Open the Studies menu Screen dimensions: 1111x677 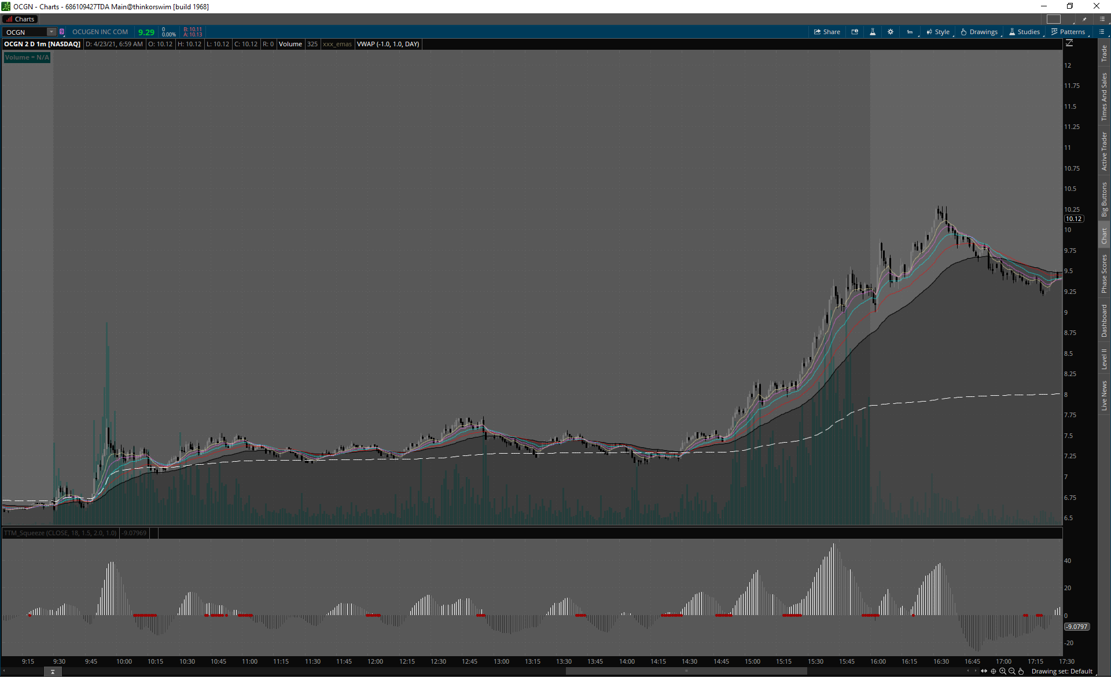point(1024,32)
